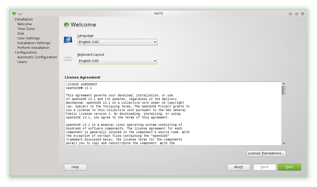Viewport: 317px width, 187px height.
Task: Click the 'YaST2' window title text
Action: 158,13
